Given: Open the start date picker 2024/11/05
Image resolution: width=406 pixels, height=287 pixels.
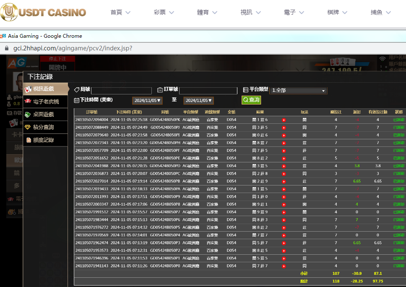Looking at the screenshot, I should point(147,101).
